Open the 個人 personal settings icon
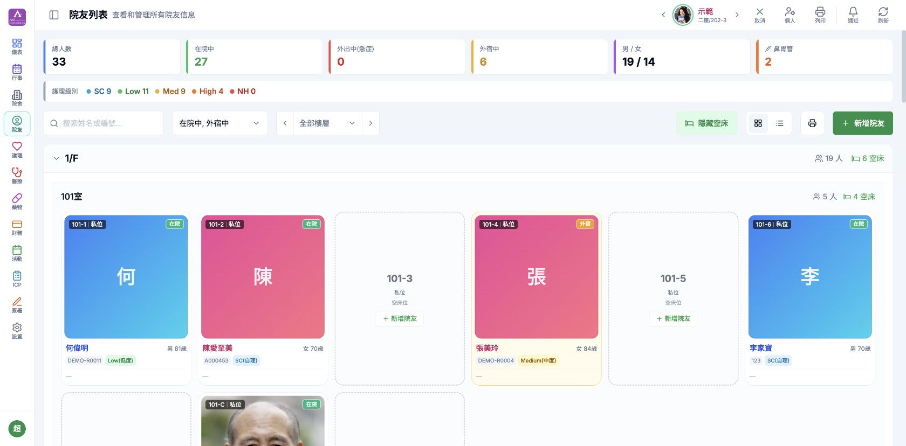Screen dimensions: 906x446 pos(790,15)
